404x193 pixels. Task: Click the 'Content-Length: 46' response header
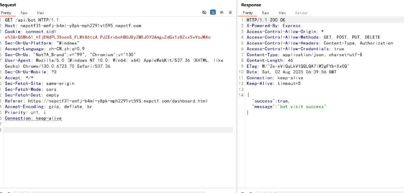[x=269, y=60]
